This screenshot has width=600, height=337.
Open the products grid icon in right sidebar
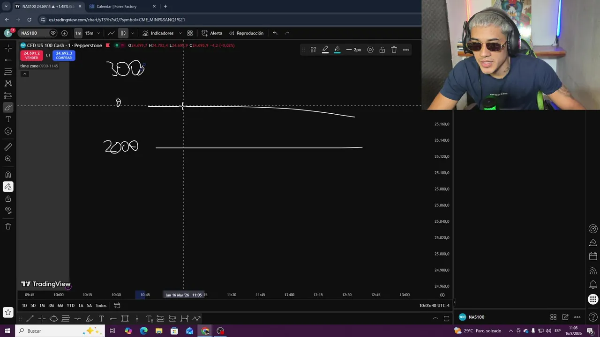[x=593, y=299]
